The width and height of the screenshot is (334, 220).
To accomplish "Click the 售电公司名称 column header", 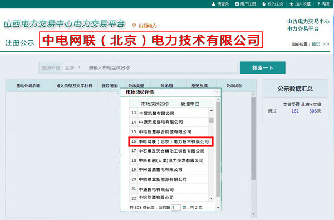I will pyautogui.click(x=28, y=86).
